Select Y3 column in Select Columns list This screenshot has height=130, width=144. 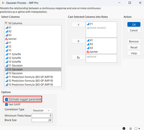(33, 50)
